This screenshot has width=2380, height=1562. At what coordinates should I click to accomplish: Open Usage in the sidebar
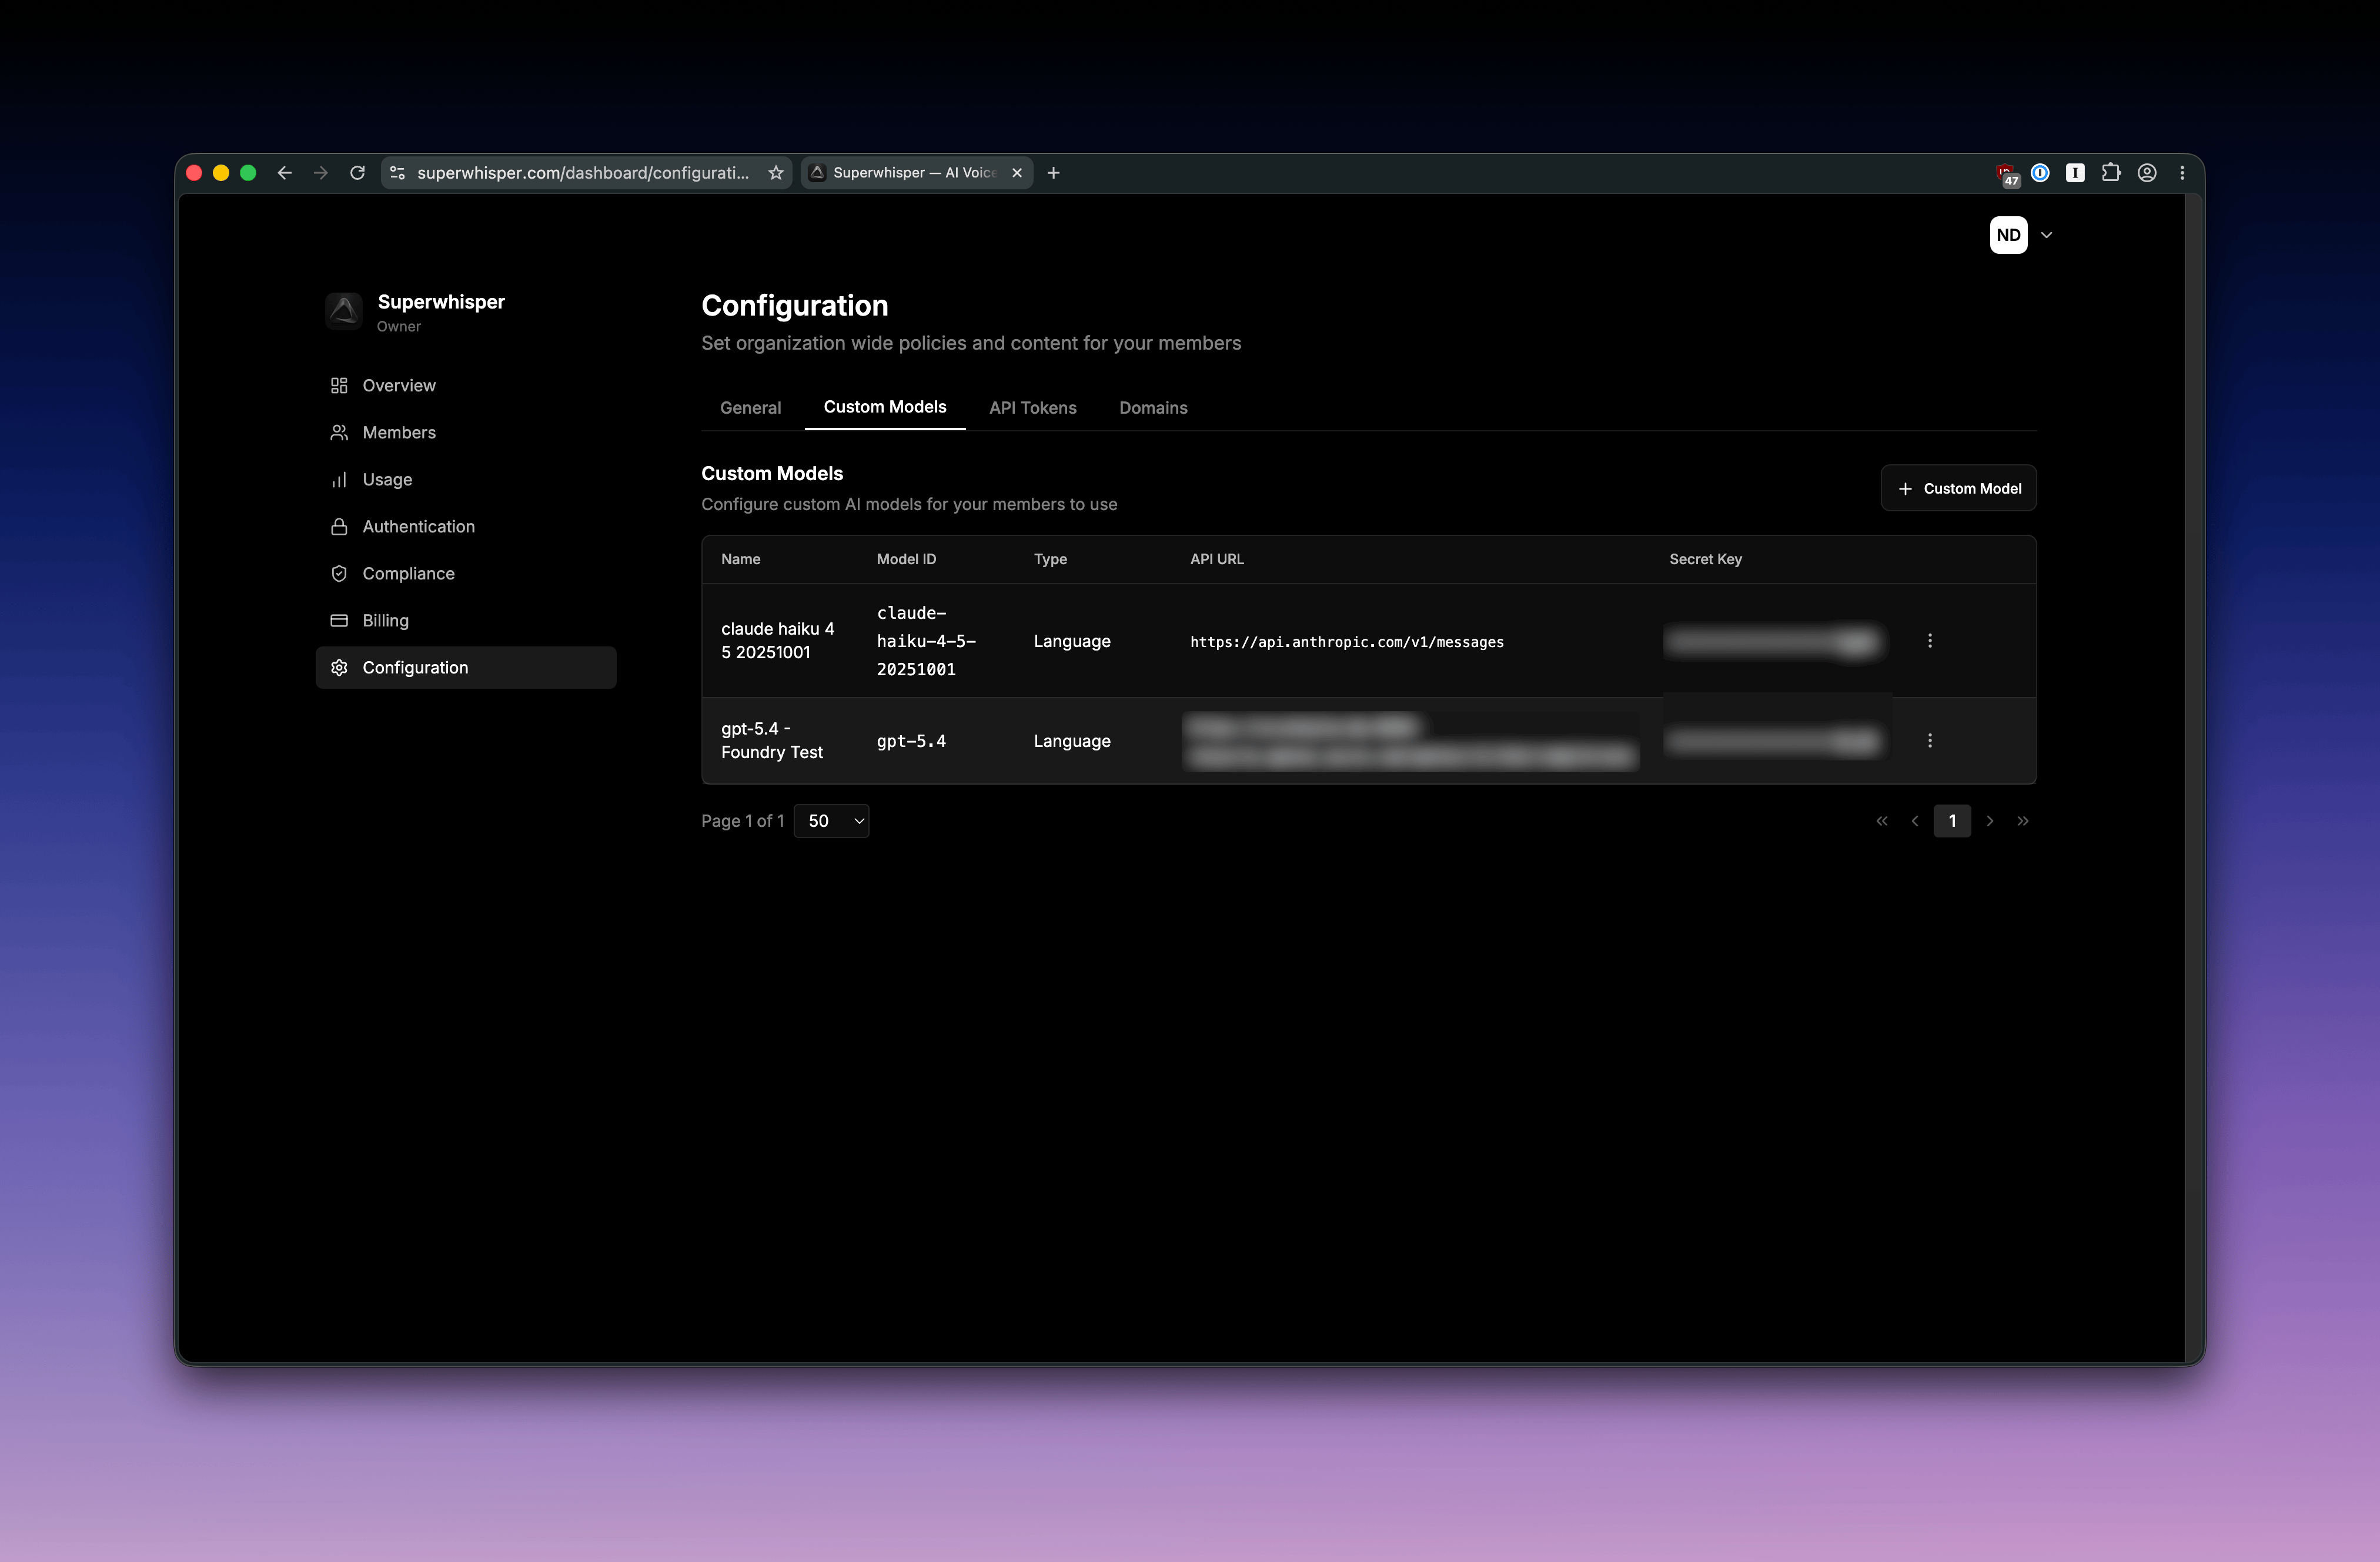pos(466,480)
